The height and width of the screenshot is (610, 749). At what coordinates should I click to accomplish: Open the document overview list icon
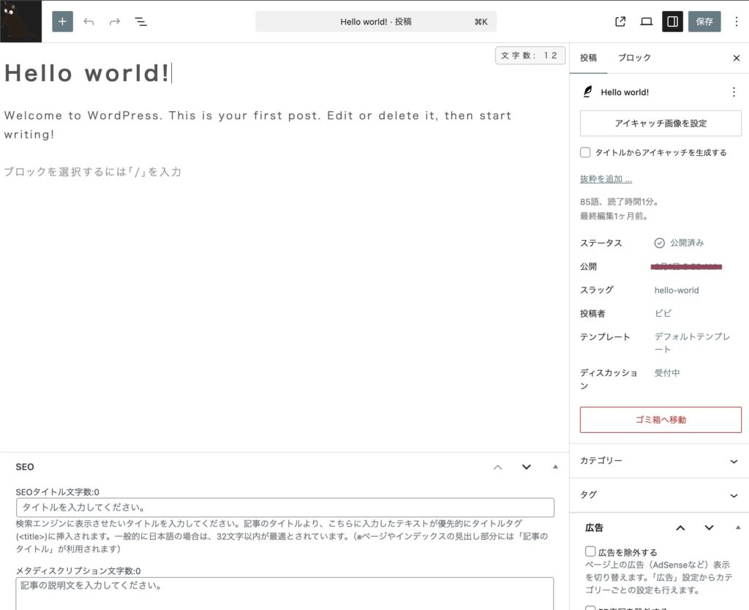(141, 22)
